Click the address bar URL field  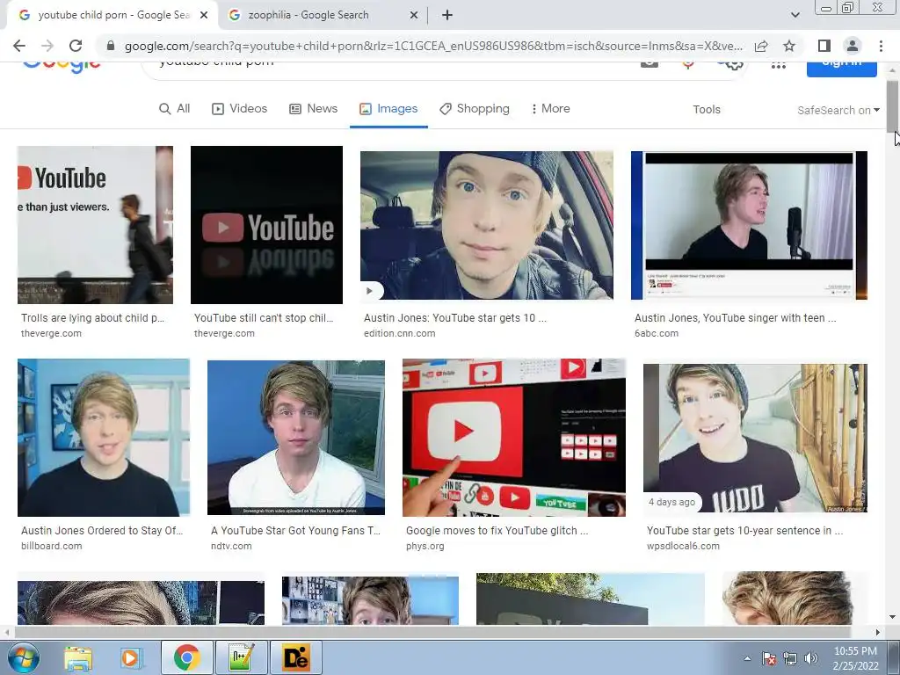(433, 46)
